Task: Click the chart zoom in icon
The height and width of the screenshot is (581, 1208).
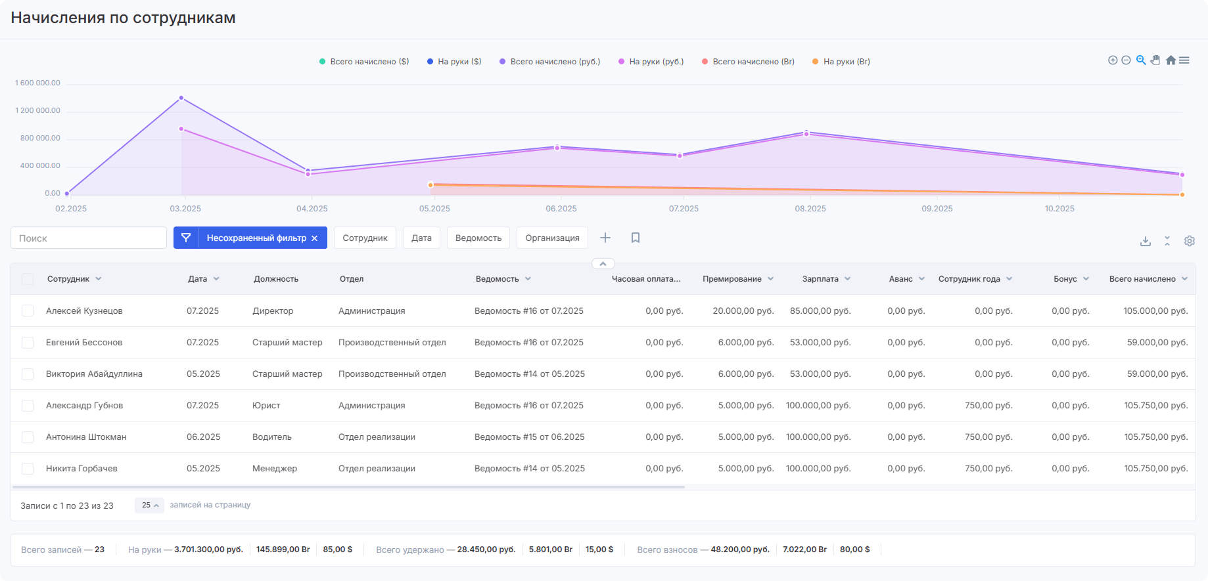Action: (1113, 60)
